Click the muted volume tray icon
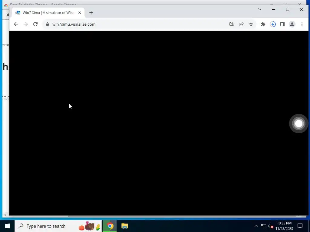 [x=271, y=226]
